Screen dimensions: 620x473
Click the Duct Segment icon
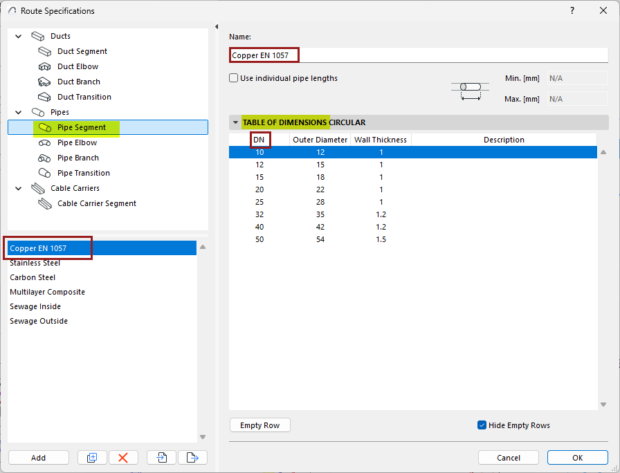click(45, 51)
